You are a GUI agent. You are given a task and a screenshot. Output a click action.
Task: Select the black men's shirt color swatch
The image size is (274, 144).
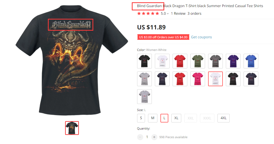(144, 61)
